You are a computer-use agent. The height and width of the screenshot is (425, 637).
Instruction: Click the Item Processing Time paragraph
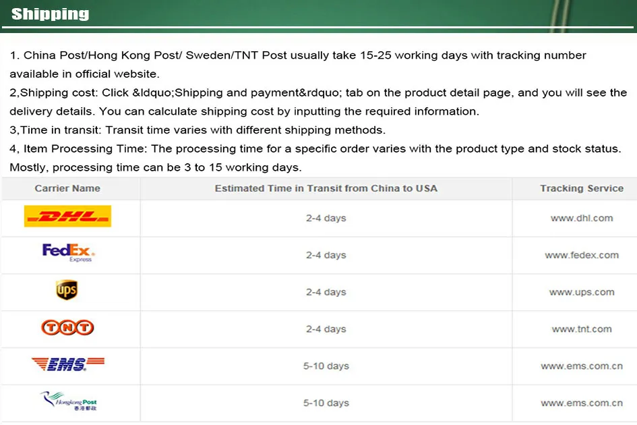pyautogui.click(x=315, y=148)
